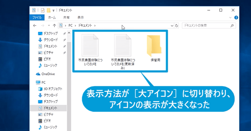
Task: Maximize the ドキュメント window
Action: (x=221, y=10)
